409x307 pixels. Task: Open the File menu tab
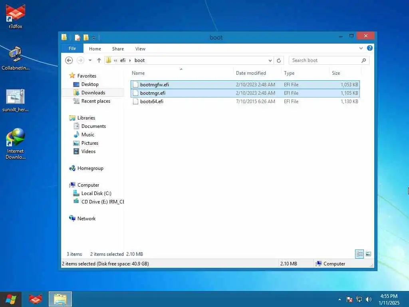[72, 48]
